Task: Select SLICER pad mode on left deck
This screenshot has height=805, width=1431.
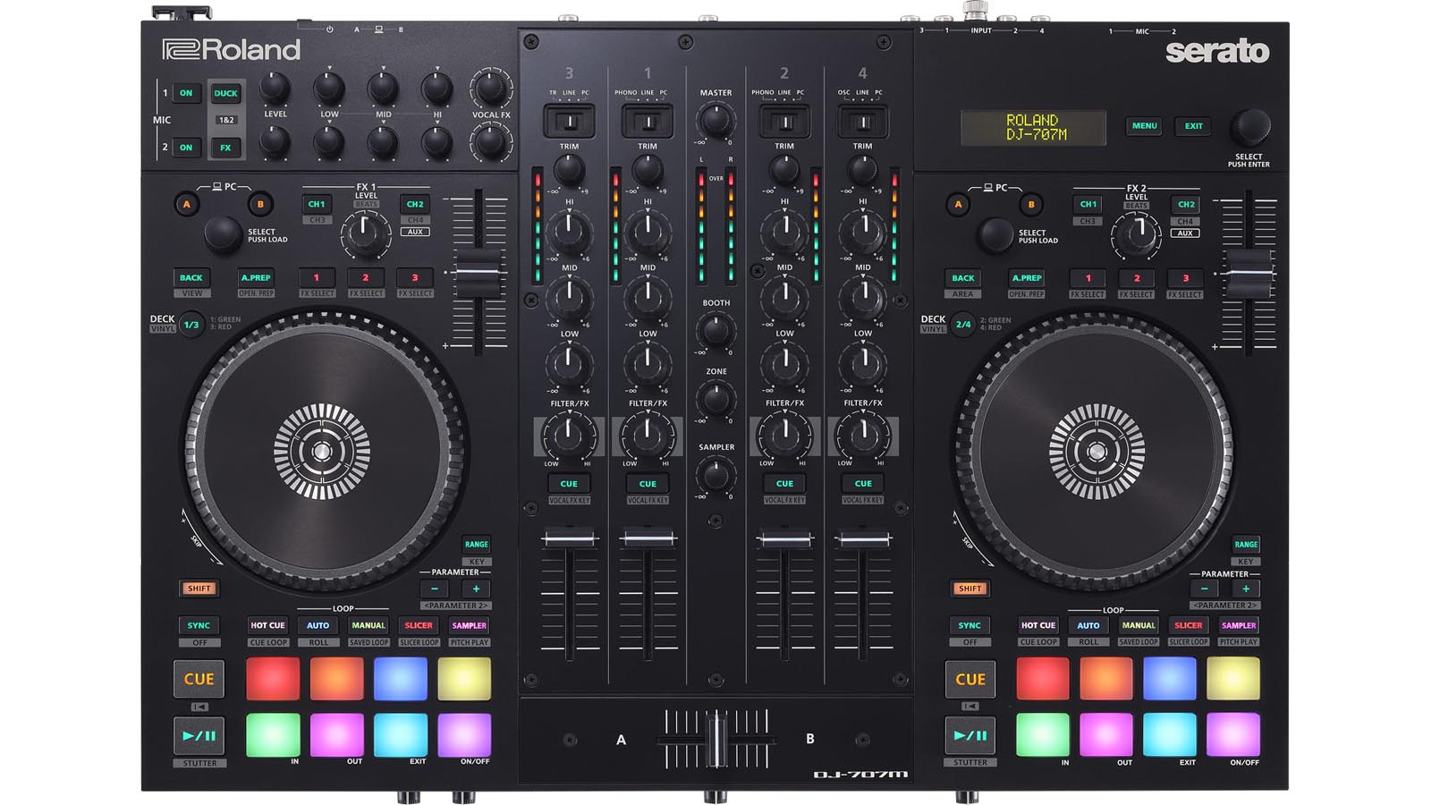Action: (x=419, y=625)
